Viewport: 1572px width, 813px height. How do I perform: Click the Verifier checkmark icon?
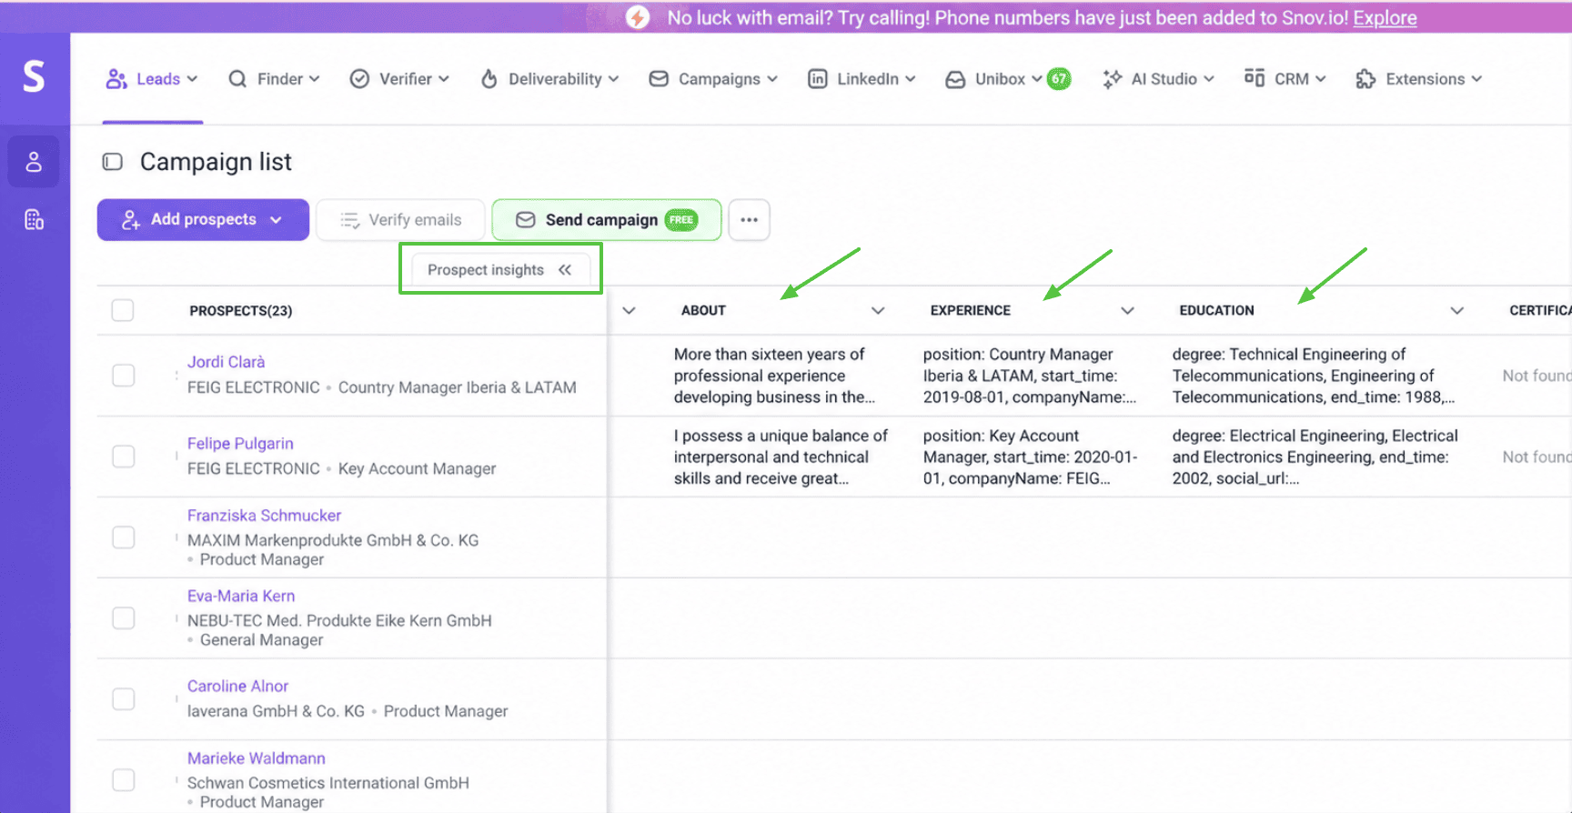[x=359, y=79]
